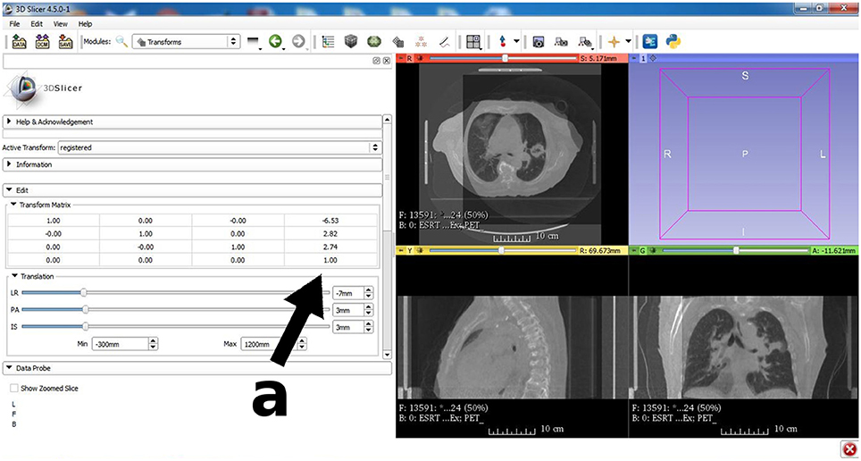Enable the Show Zoomed Slice checkbox
The height and width of the screenshot is (461, 861).
pyautogui.click(x=13, y=389)
